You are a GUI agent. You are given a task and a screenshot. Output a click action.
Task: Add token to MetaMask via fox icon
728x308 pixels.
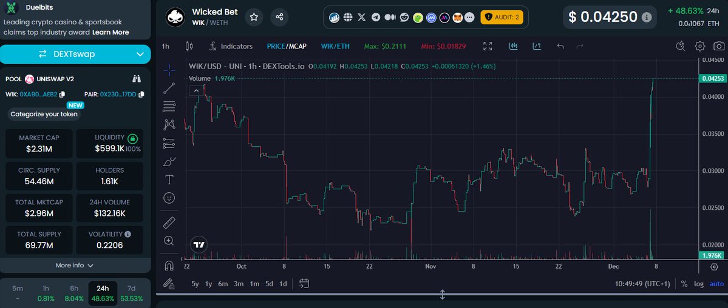tap(457, 18)
